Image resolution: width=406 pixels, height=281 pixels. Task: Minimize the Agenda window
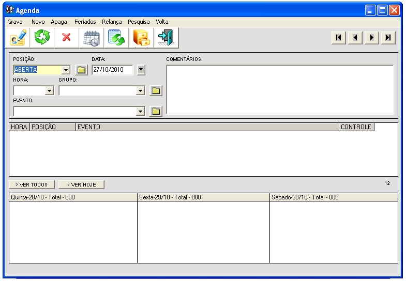point(370,10)
